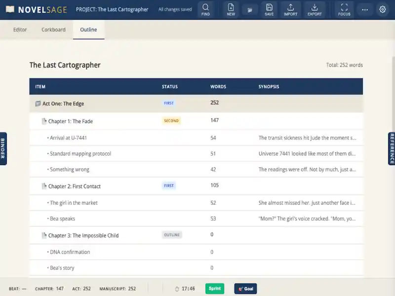Click the SECOND status badge on Chapter 1
This screenshot has width=395, height=296.
tap(171, 121)
